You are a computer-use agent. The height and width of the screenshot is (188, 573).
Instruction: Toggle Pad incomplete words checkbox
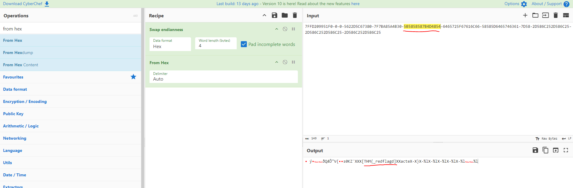pos(244,44)
